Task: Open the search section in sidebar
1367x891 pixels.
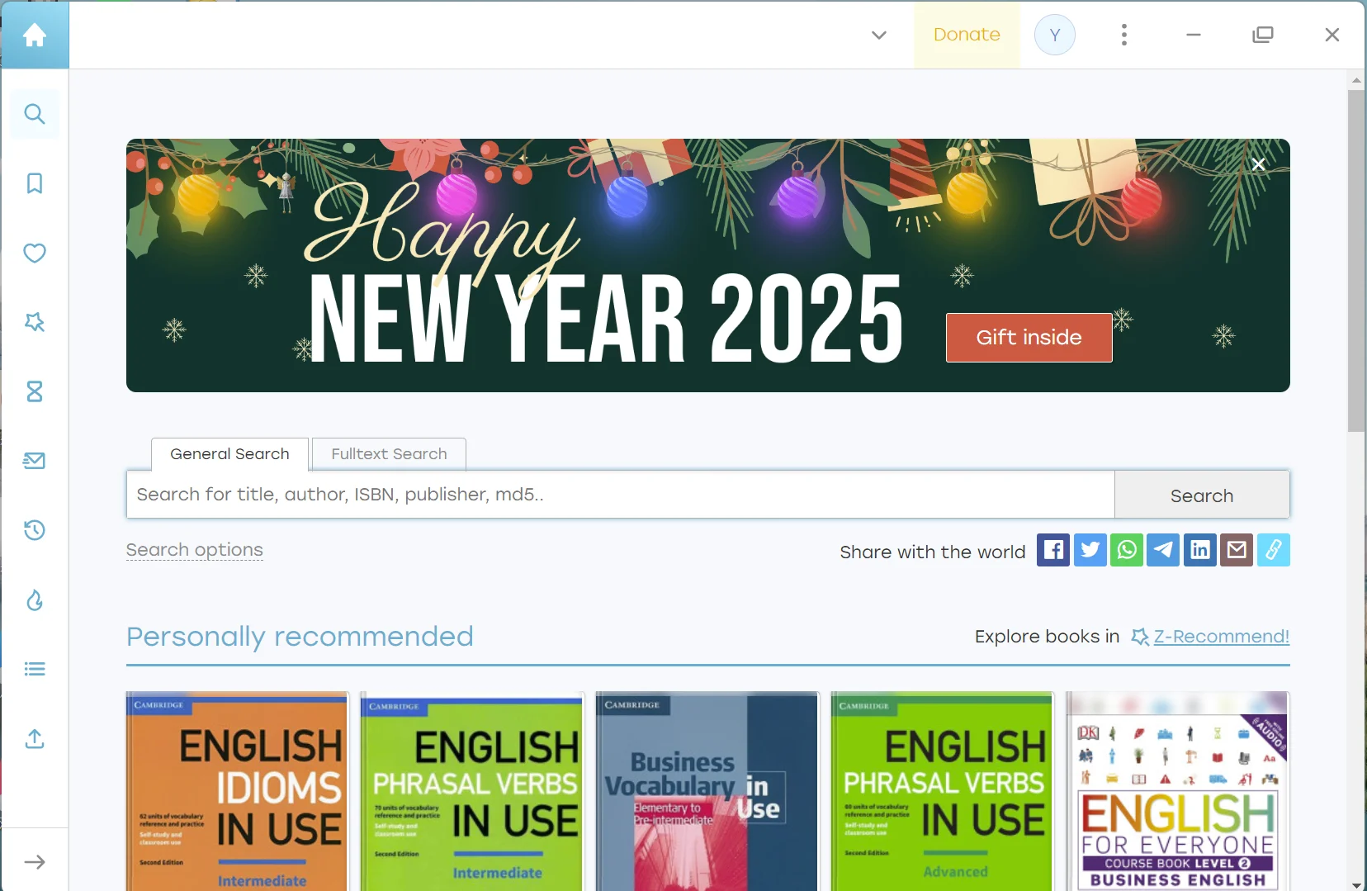Action: coord(35,114)
